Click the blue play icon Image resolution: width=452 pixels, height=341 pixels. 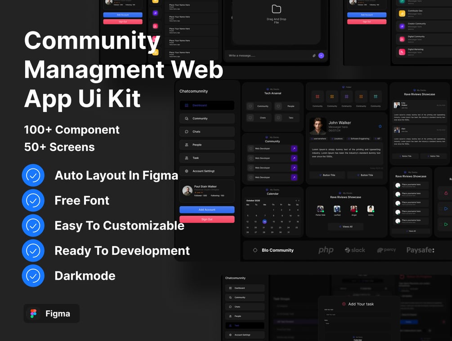click(x=446, y=208)
